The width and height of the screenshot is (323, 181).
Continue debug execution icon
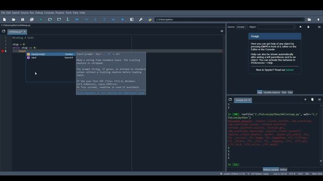click(x=113, y=20)
